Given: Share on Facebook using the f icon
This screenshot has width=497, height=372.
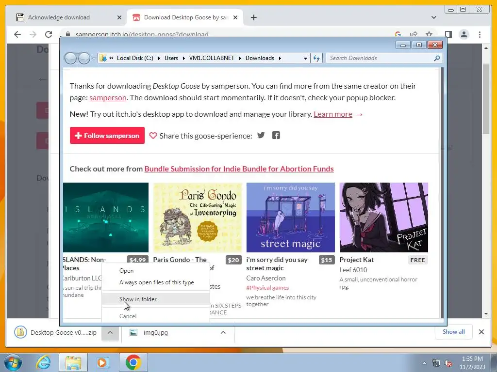Looking at the screenshot, I should [276, 136].
